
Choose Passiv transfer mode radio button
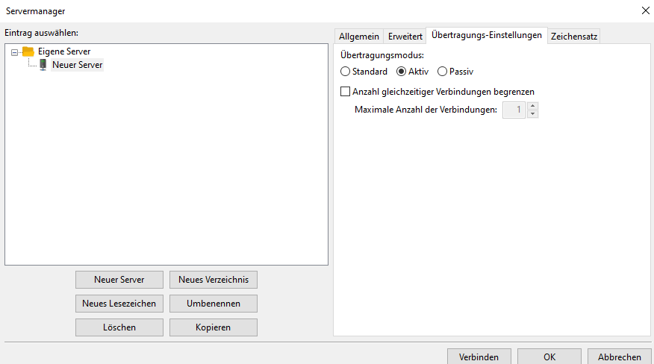pos(442,72)
